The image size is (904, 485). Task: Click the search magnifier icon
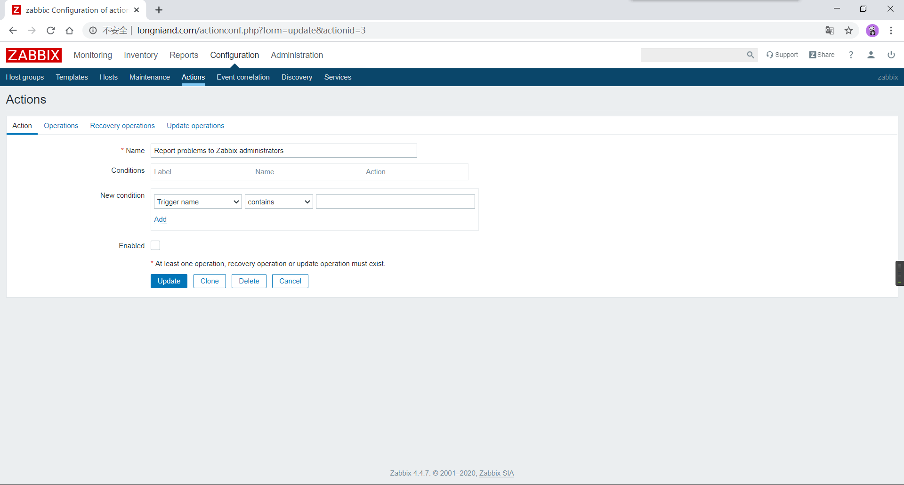click(x=750, y=55)
